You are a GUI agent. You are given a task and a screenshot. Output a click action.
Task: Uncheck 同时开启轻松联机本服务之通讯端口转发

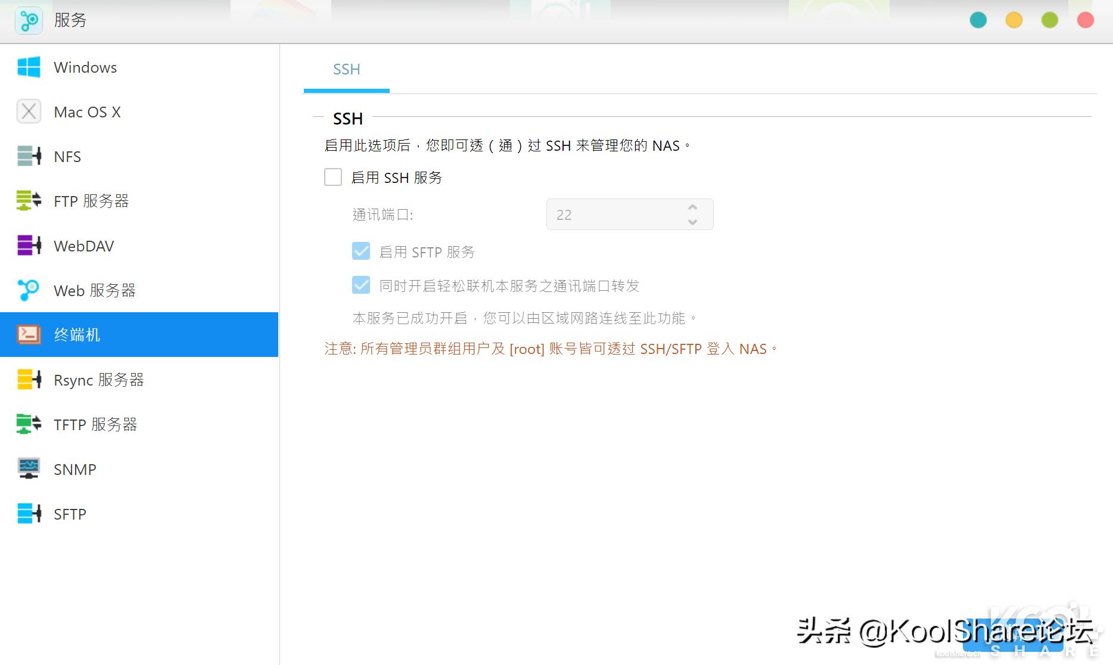361,285
